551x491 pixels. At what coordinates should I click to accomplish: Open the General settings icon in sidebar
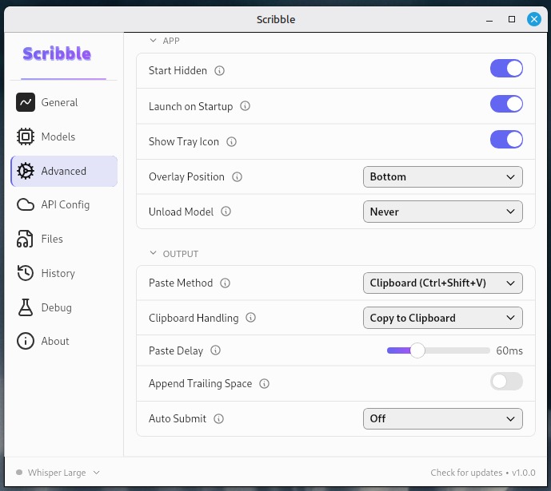26,102
